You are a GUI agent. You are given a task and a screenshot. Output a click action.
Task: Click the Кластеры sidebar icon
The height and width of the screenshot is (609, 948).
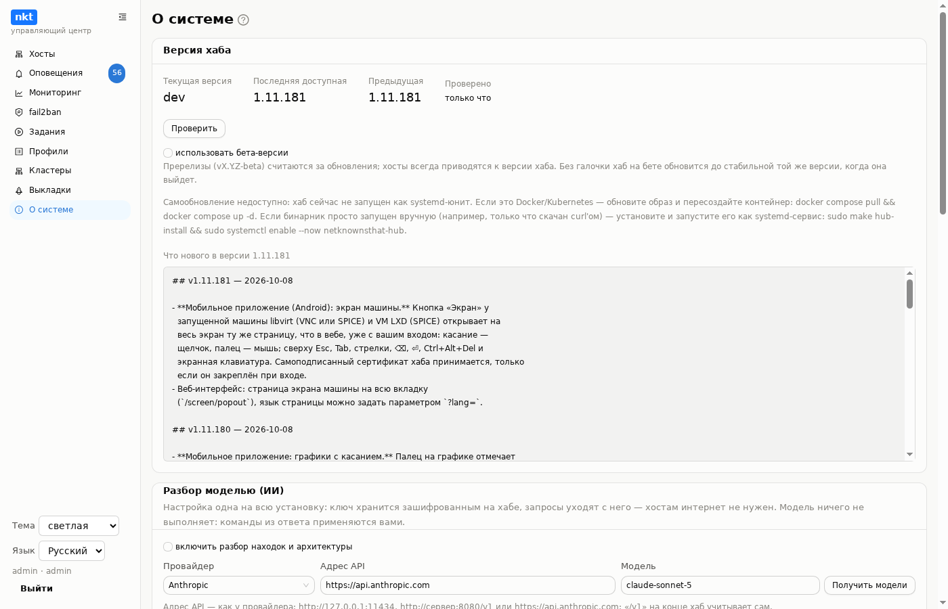click(x=19, y=171)
